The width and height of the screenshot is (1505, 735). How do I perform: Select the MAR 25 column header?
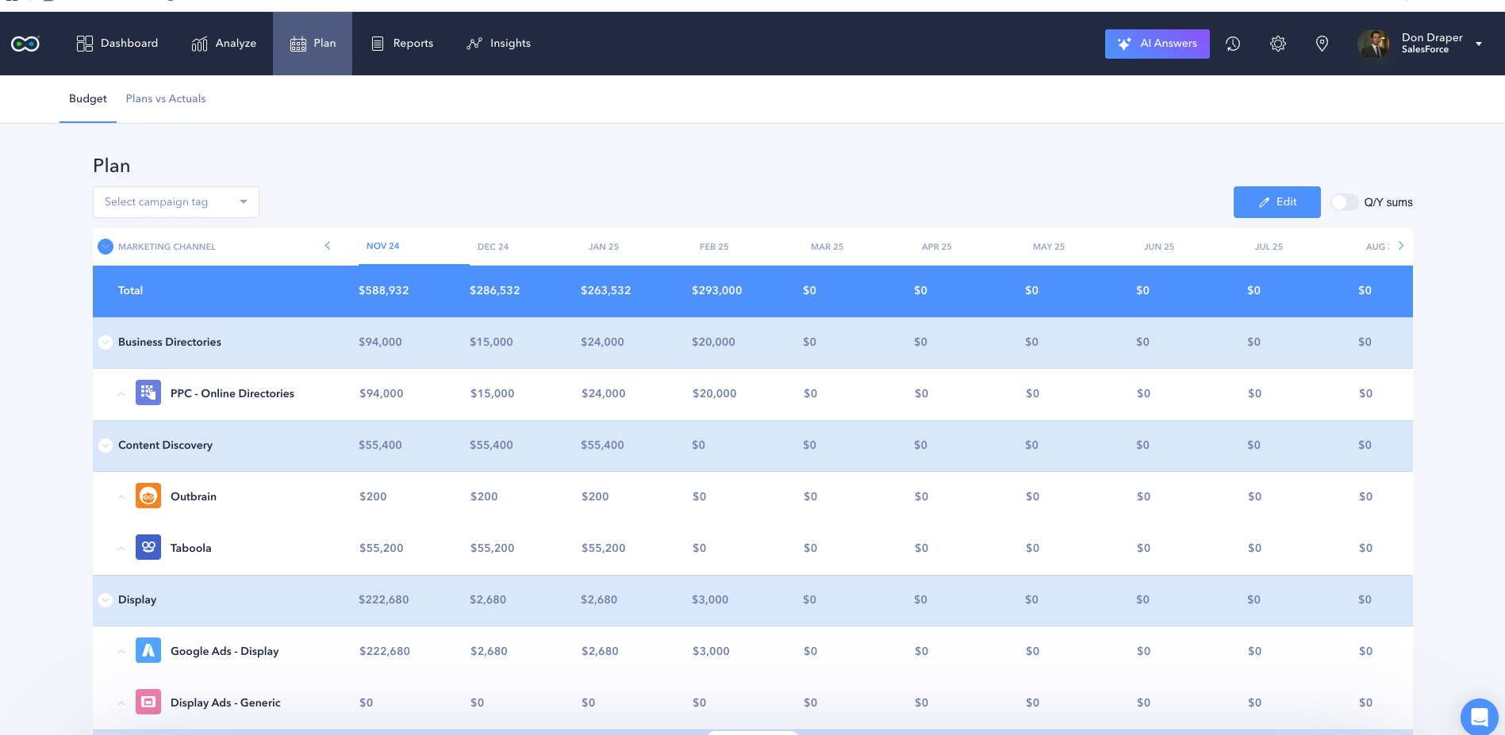click(827, 247)
